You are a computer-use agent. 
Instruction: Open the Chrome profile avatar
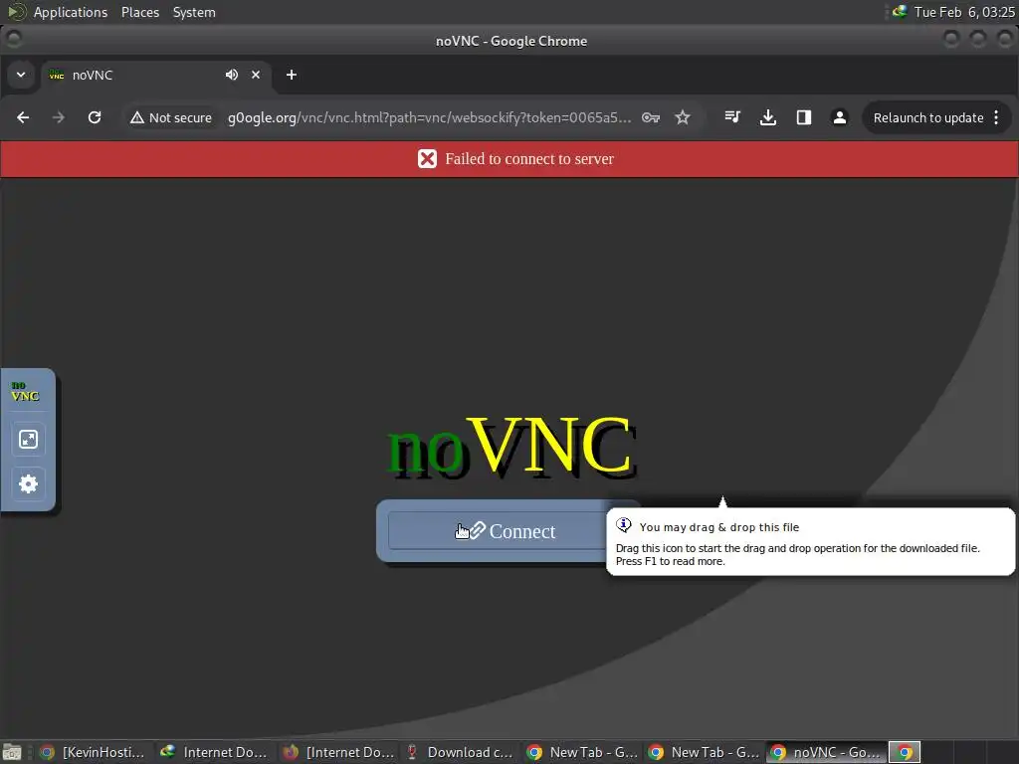[x=840, y=117]
